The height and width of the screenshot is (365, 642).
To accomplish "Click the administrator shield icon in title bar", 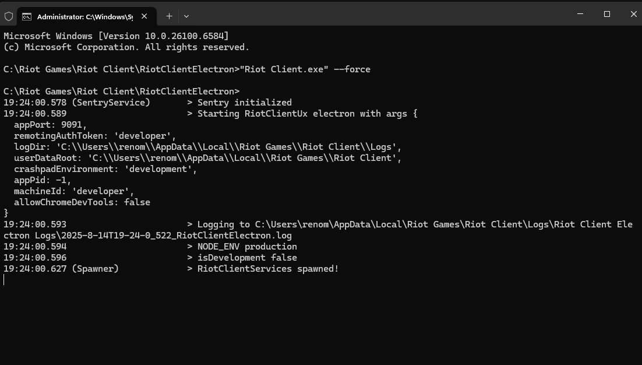I will click(9, 16).
